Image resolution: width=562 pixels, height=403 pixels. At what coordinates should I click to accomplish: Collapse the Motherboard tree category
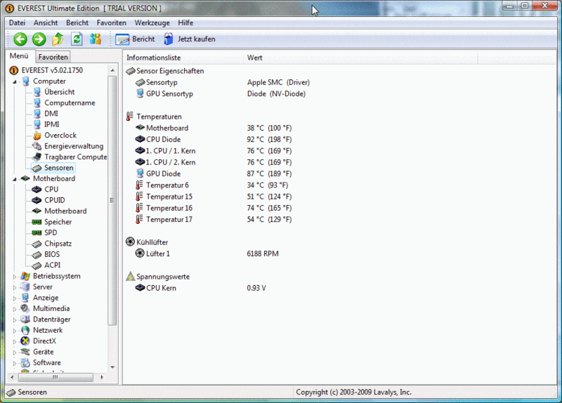coord(15,179)
